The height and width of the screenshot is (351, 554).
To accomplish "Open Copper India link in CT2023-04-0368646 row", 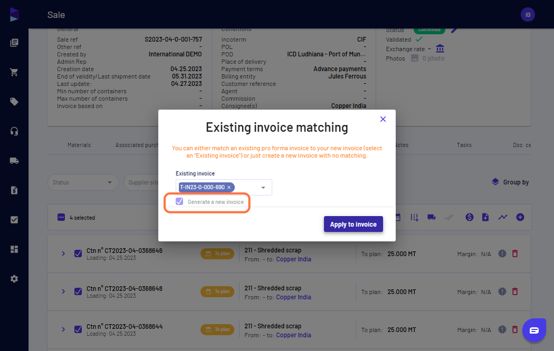I will click(x=293, y=259).
